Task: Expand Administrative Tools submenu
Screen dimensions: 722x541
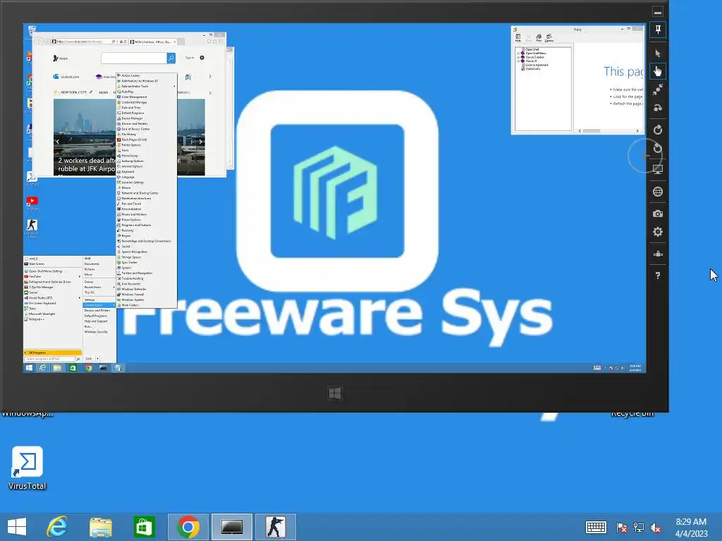Action: (147, 86)
